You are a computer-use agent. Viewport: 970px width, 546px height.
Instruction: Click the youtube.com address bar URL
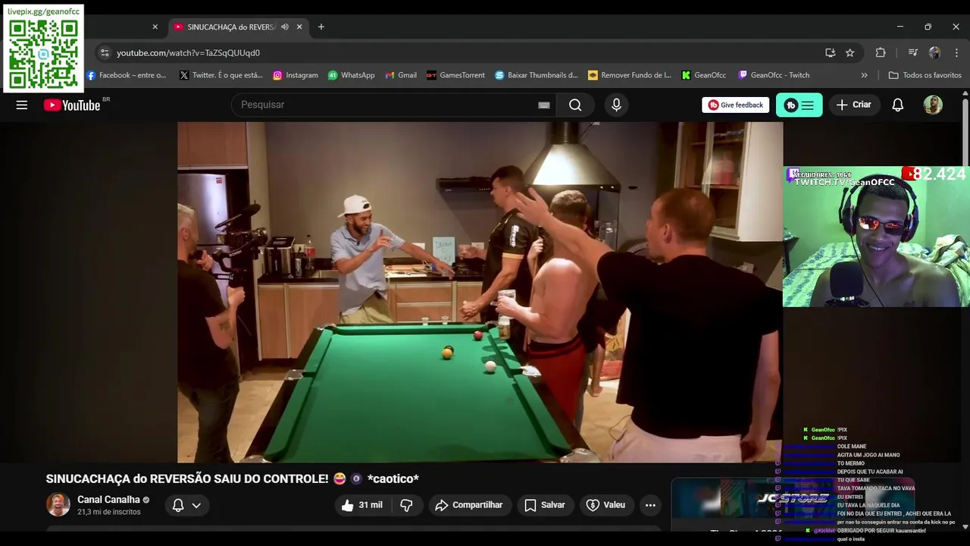[188, 53]
